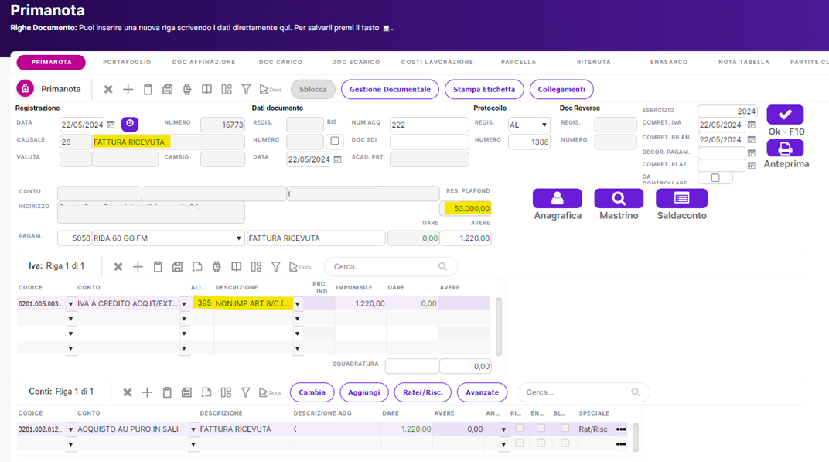Expand CONTO dropdown for IVA A CREDITO row
Screen dimensions: 829x462
[x=184, y=304]
